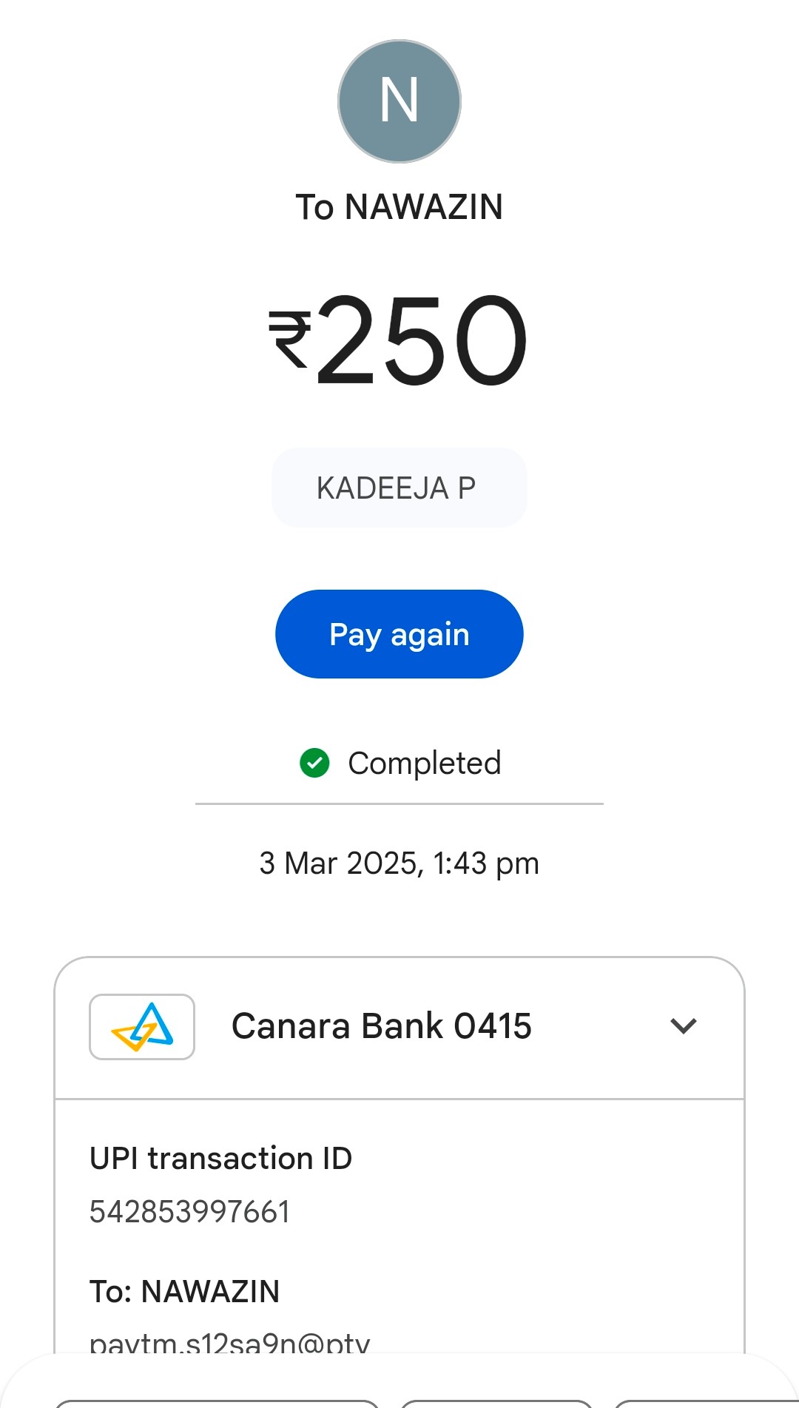
Task: Tap the 3 Mar 2025 timestamp
Action: [399, 863]
